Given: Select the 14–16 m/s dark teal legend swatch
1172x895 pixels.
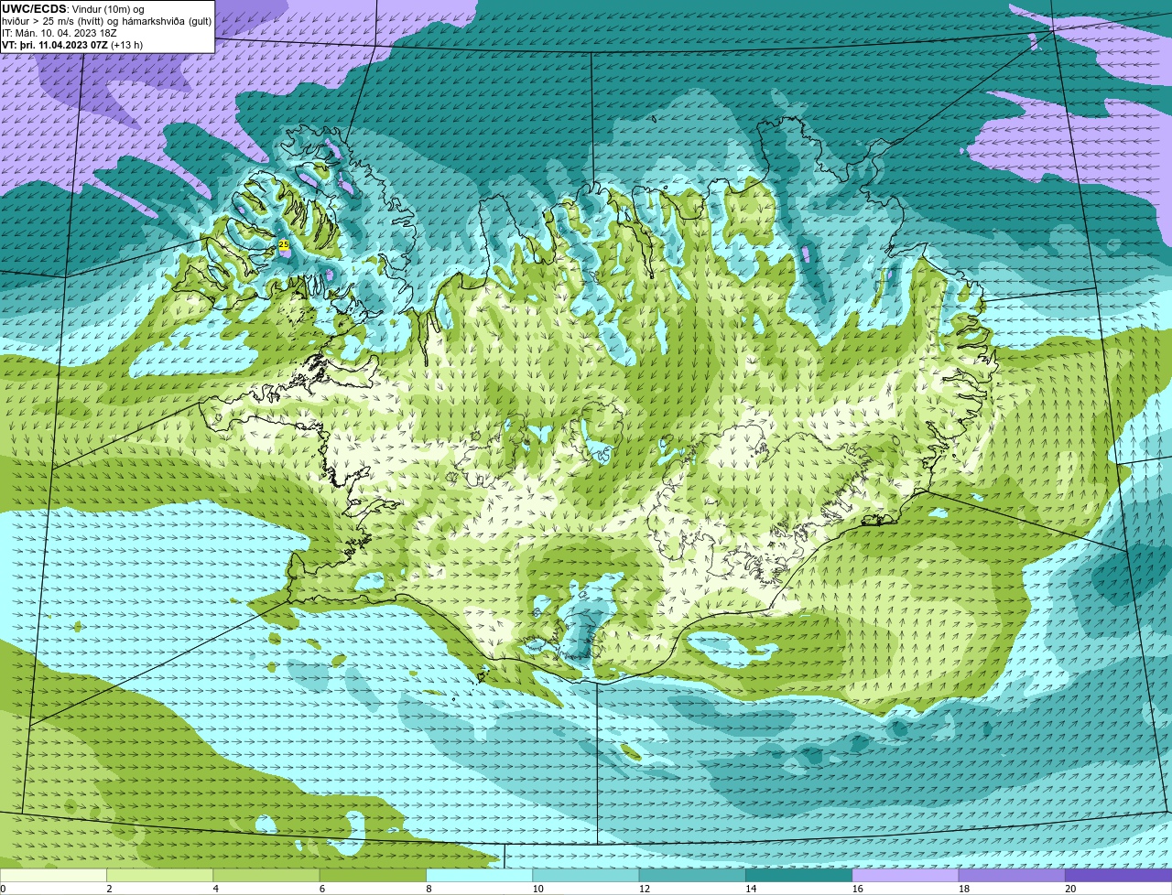Looking at the screenshot, I should (x=798, y=875).
